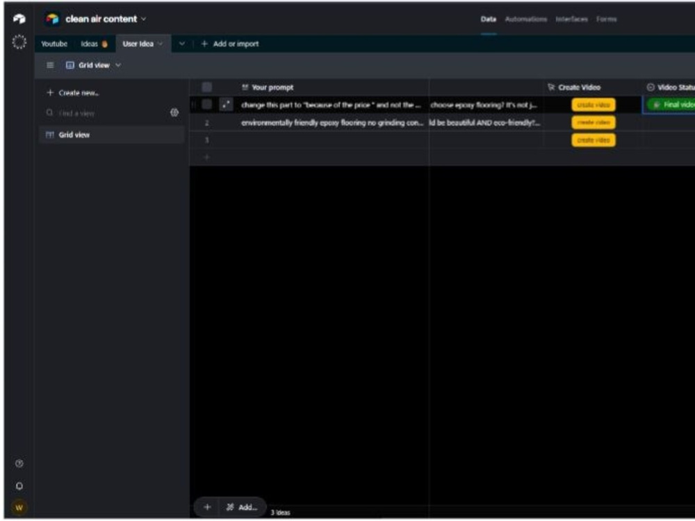Click Add or import
Image resolution: width=695 pixels, height=521 pixels.
tap(230, 43)
